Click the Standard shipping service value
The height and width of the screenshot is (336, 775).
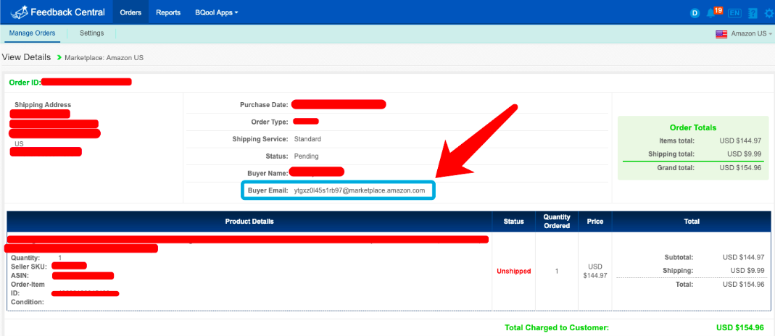tap(307, 139)
